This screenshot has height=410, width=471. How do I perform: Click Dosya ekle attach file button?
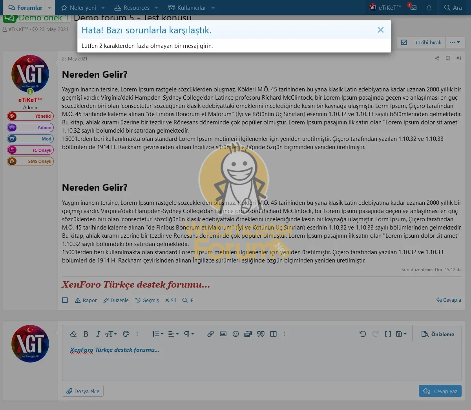click(x=83, y=391)
